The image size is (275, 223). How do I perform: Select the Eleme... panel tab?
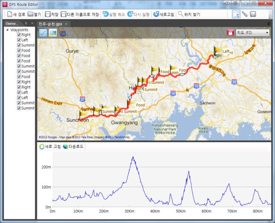[12, 24]
